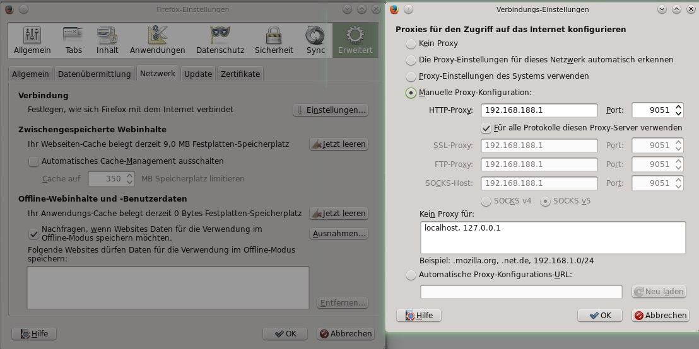The image size is (699, 349).
Task: Click Firefox icon in Firefox-Einstellungen title bar
Action: tap(8, 9)
